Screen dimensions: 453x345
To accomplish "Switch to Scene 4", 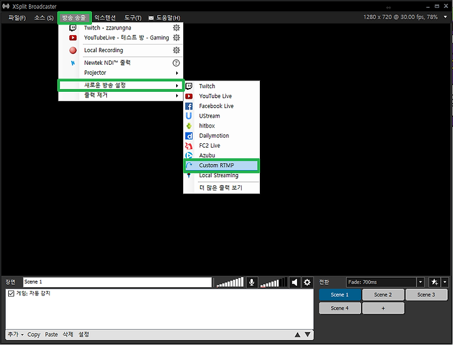I will tap(340, 308).
